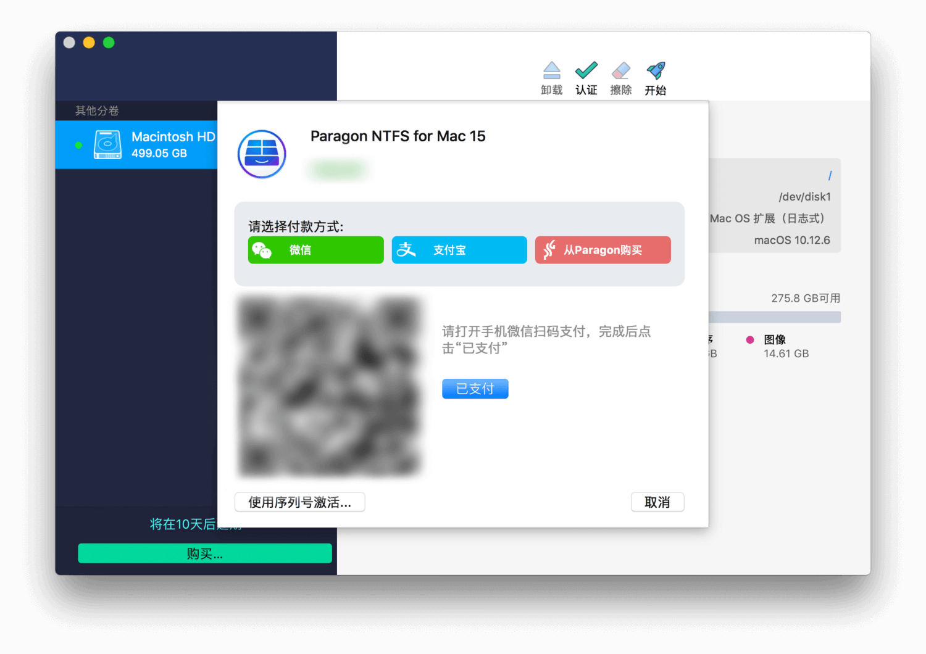The width and height of the screenshot is (926, 654).
Task: Click the Macintosh HD drive icon
Action: (107, 144)
